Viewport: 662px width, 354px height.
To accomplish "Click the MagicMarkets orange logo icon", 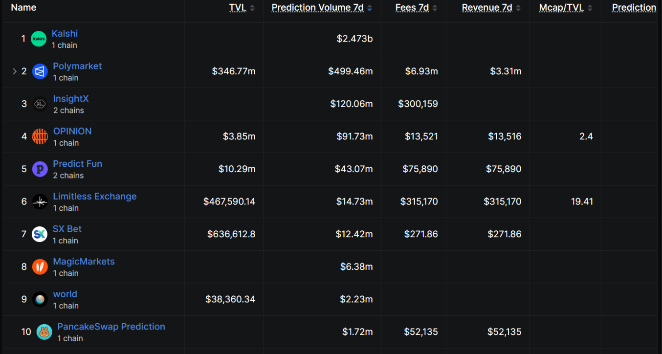I will [40, 267].
